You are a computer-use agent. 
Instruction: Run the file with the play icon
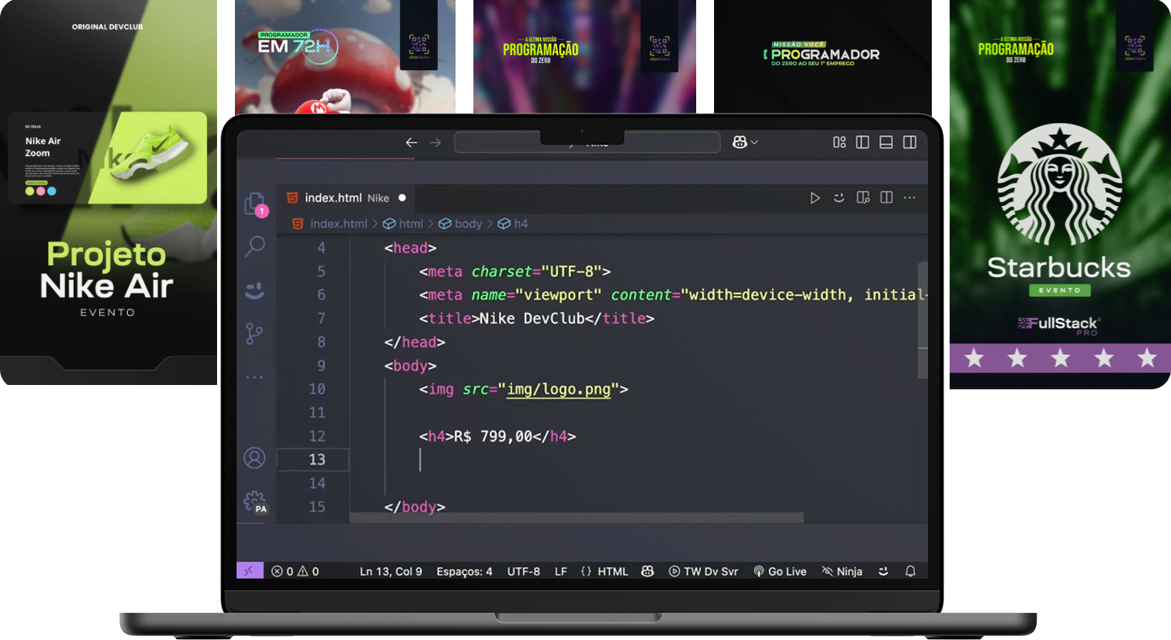(x=815, y=198)
